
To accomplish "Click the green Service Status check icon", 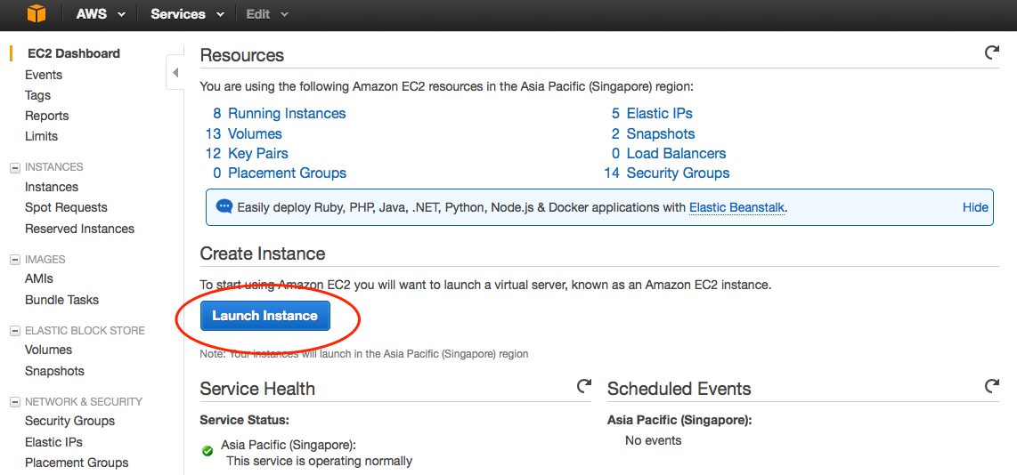I will 207,451.
